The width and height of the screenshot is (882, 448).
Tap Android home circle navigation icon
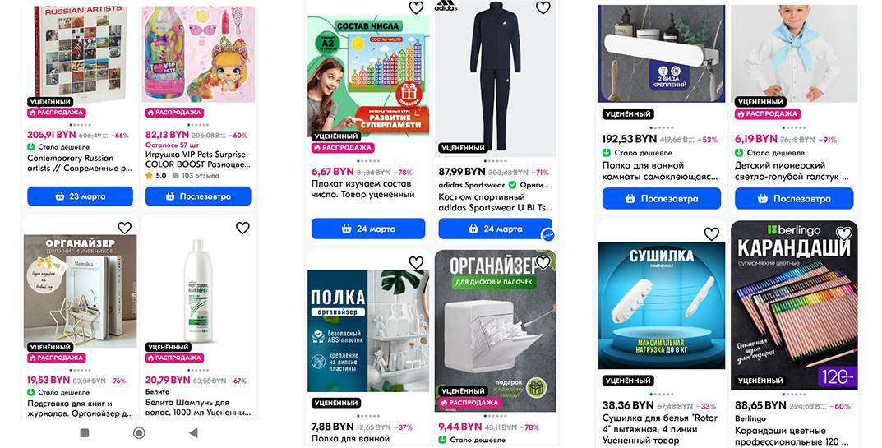click(x=139, y=433)
